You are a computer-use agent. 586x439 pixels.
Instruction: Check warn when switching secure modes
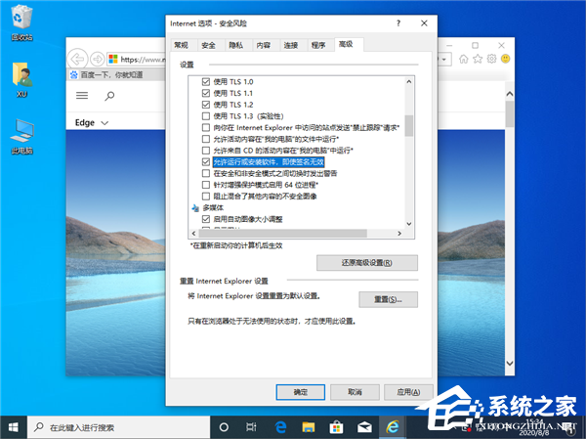[206, 173]
